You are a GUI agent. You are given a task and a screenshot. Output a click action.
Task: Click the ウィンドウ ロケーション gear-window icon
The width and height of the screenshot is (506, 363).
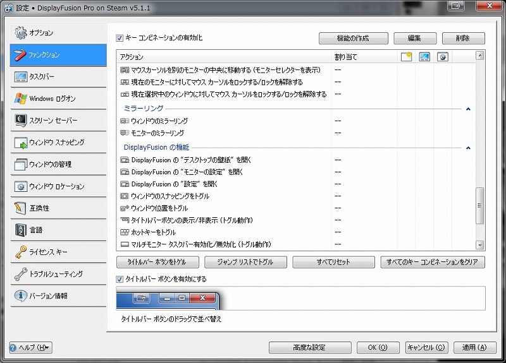point(21,186)
